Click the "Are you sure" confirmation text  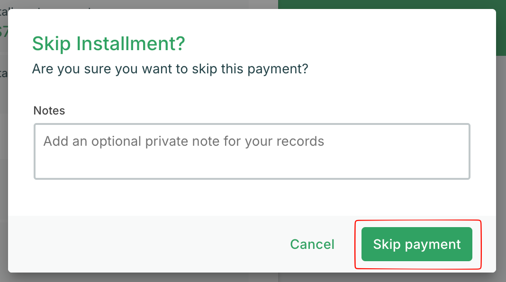point(170,69)
